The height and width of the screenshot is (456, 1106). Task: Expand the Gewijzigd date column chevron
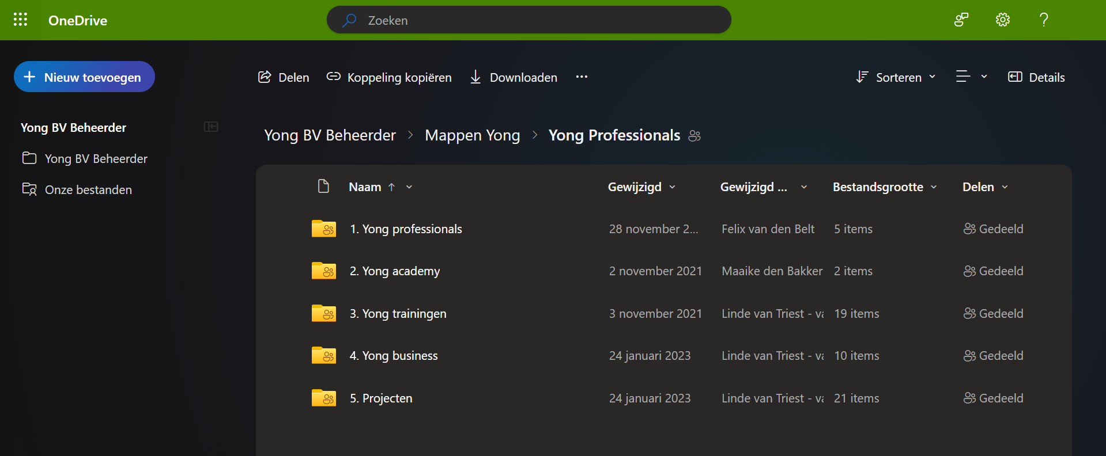(x=672, y=187)
